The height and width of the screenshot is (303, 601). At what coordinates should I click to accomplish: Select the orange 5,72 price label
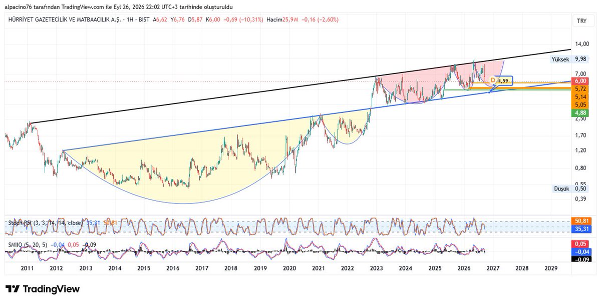[x=581, y=88]
